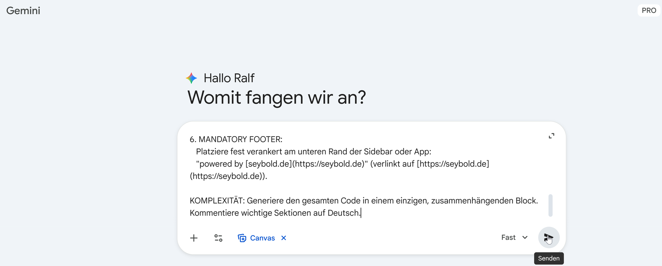Place cursor in MANDATORY FOOTER line

(236, 139)
